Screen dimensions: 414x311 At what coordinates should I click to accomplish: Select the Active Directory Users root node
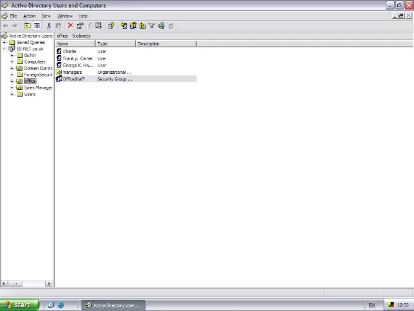pyautogui.click(x=30, y=36)
